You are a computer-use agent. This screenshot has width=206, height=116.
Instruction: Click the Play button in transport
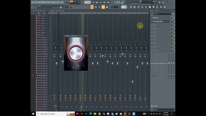pos(75,2)
